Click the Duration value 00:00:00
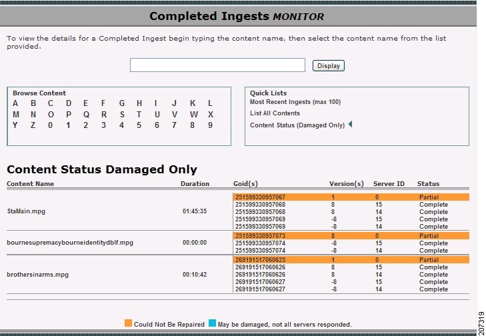486x336 pixels. pyautogui.click(x=195, y=243)
